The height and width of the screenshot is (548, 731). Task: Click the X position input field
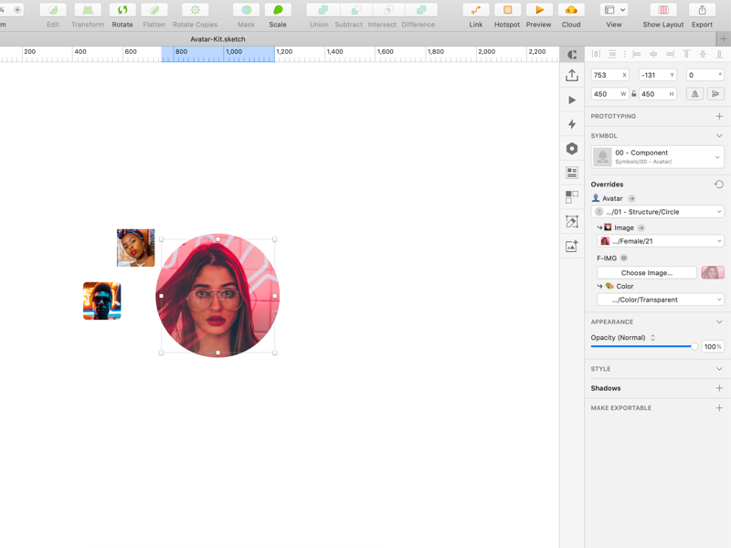(606, 75)
